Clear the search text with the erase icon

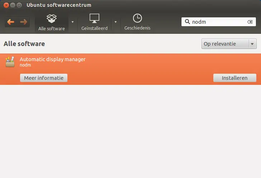tap(250, 22)
